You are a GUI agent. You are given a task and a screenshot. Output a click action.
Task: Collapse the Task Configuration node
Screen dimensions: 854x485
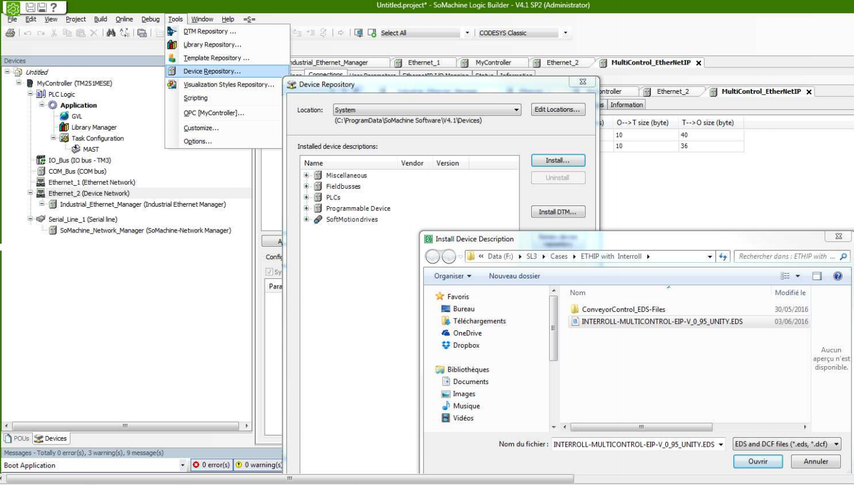pos(54,139)
